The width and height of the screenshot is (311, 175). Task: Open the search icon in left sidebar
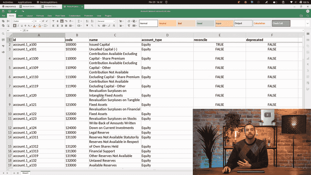(3, 34)
